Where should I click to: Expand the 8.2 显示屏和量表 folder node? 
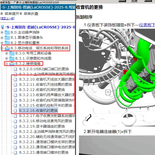pos(2,43)
